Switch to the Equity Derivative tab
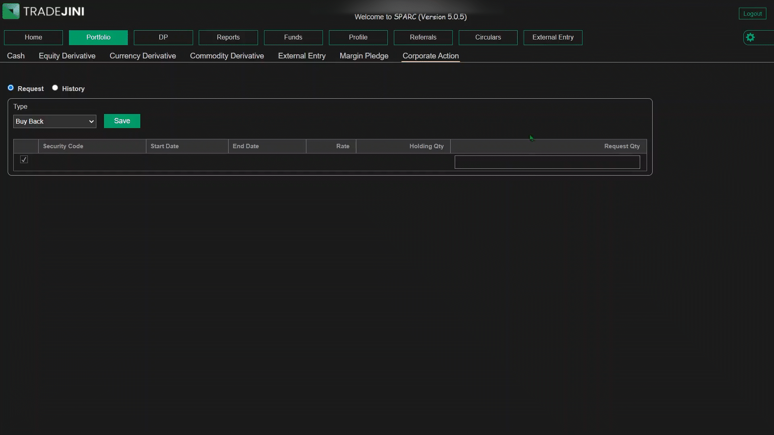The height and width of the screenshot is (435, 774). (x=67, y=56)
